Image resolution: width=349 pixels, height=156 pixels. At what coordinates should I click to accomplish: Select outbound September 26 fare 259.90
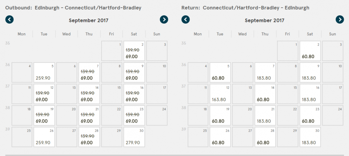coord(44,137)
